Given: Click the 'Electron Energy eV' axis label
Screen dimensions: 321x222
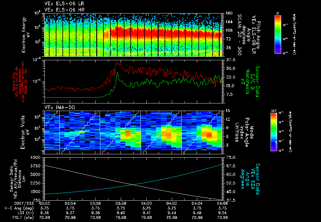Looking at the screenshot, I should coord(26,35).
